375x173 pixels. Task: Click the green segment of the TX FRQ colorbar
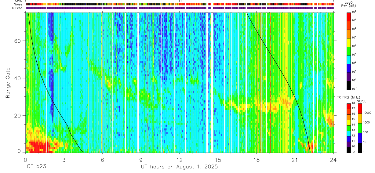(349, 128)
